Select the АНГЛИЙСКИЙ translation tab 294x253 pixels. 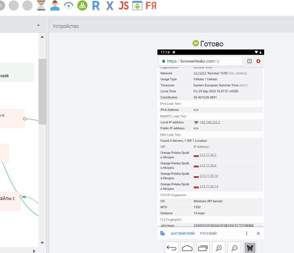(x=183, y=233)
